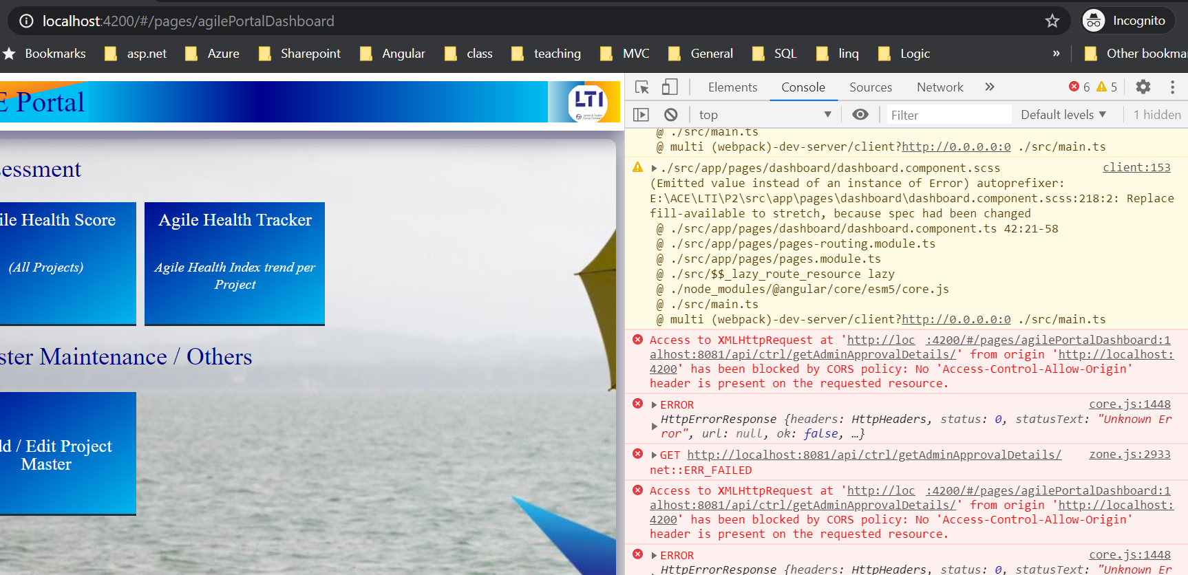Open the MVC bookmarks folder
This screenshot has height=575, width=1188.
pos(625,54)
